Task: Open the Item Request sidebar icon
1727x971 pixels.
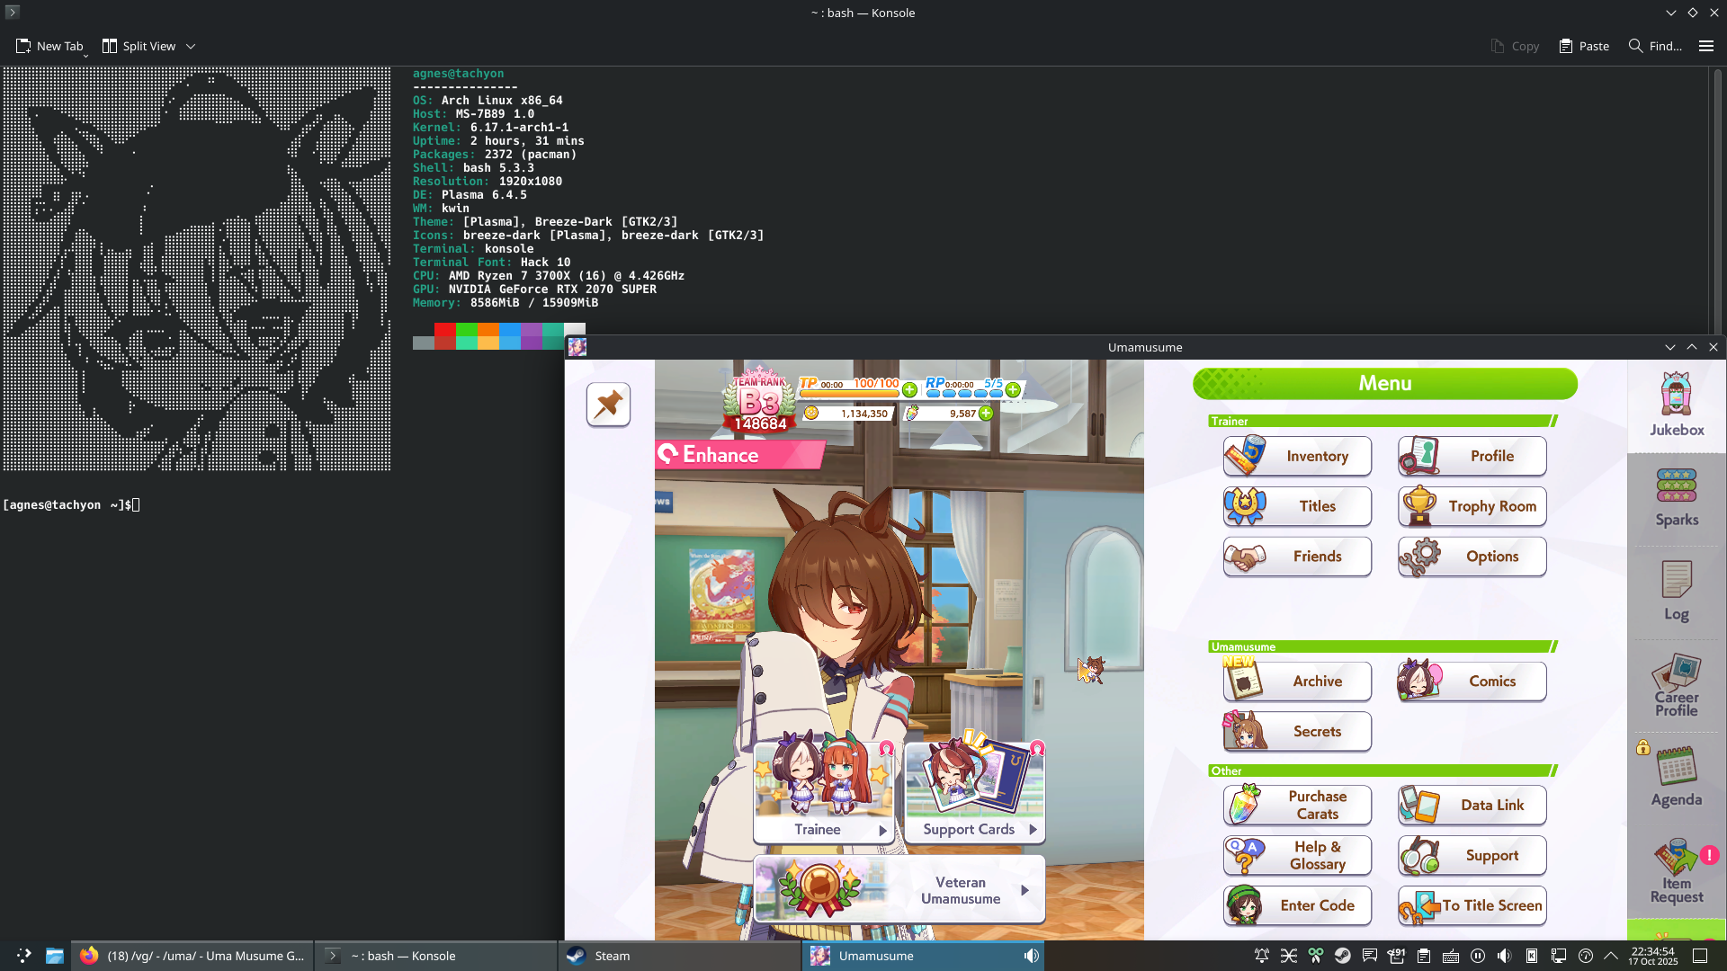Action: click(x=1676, y=870)
